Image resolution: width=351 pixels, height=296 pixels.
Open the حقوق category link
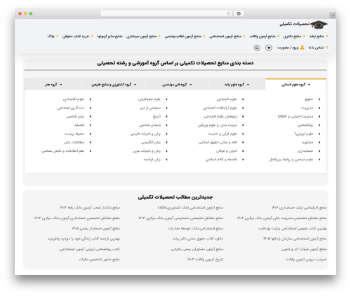click(309, 99)
